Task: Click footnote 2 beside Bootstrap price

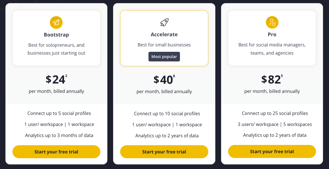Action: pyautogui.click(x=66, y=76)
